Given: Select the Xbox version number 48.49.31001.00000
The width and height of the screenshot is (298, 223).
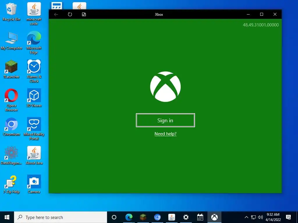Looking at the screenshot, I should 261,25.
